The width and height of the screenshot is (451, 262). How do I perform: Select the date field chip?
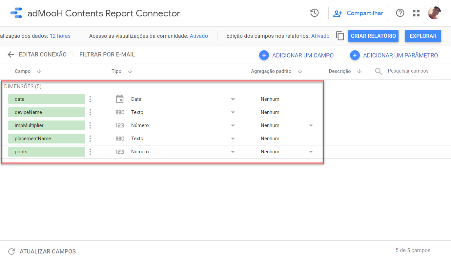coord(47,99)
